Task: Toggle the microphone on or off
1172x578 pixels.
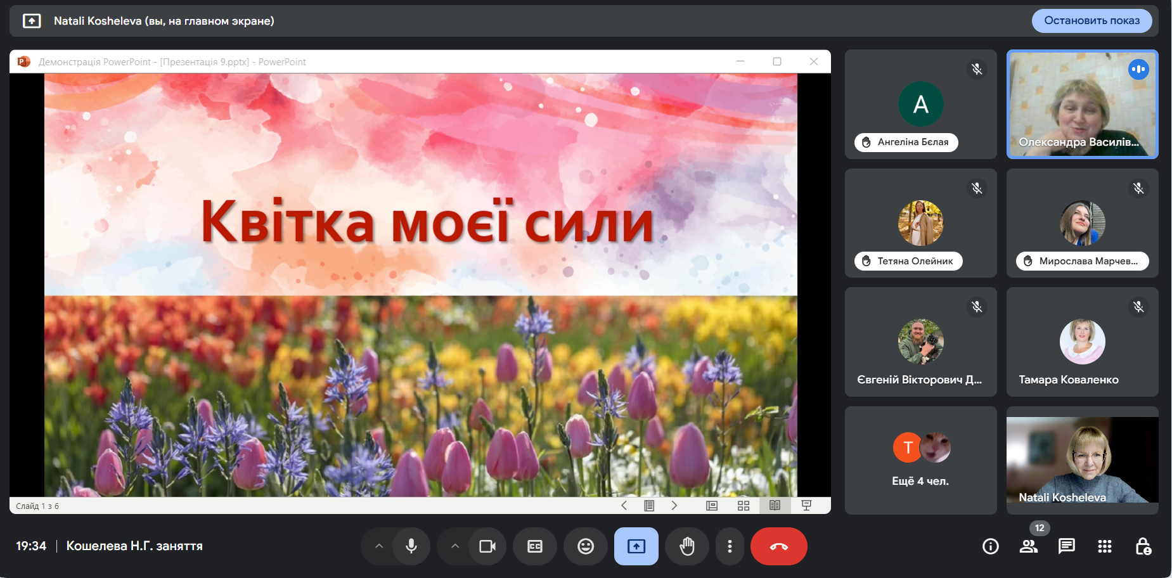Action: coord(411,546)
